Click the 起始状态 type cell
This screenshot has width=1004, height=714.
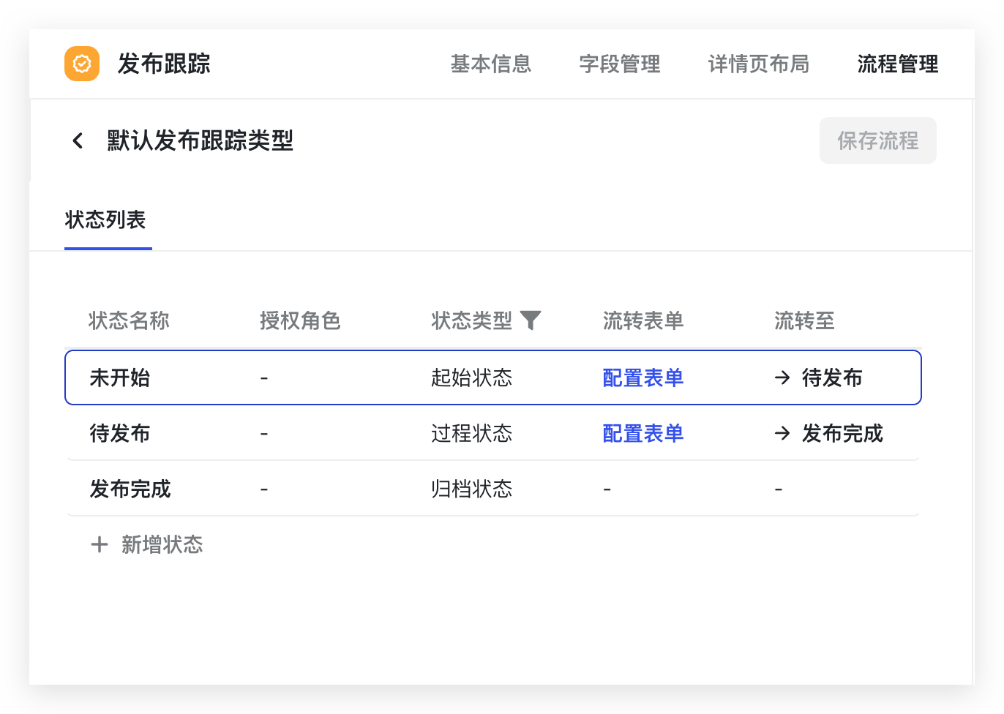click(472, 377)
